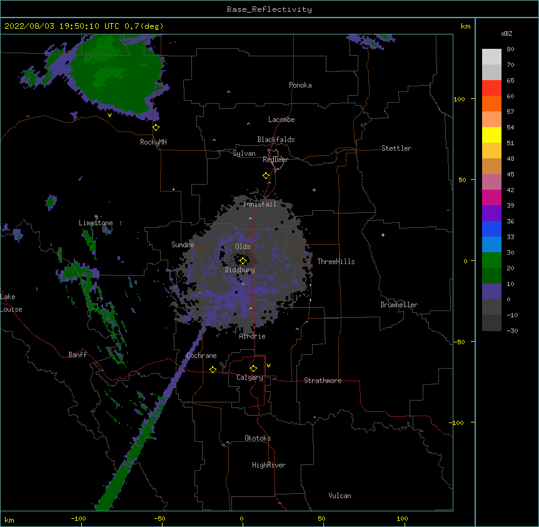The height and width of the screenshot is (527, 539).
Task: Click the Vulcan city label
Action: tap(340, 496)
